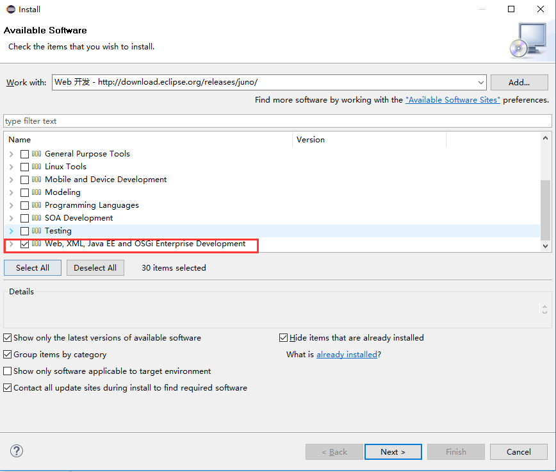Click the software list vertical scrollbar thumb

pyautogui.click(x=545, y=210)
